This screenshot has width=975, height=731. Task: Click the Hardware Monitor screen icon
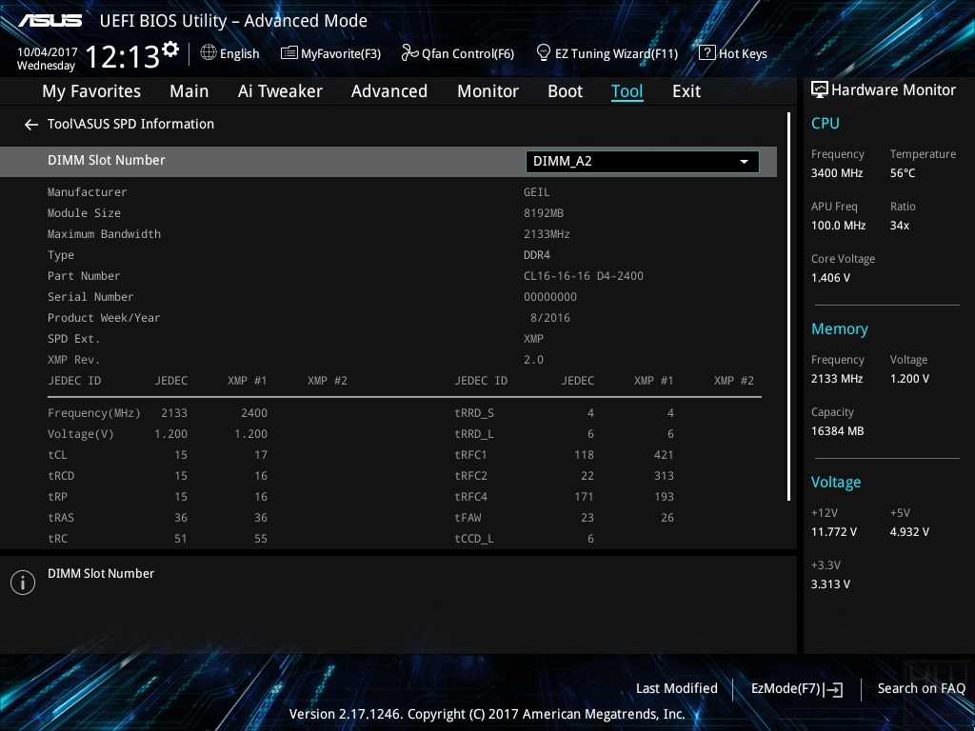tap(820, 90)
